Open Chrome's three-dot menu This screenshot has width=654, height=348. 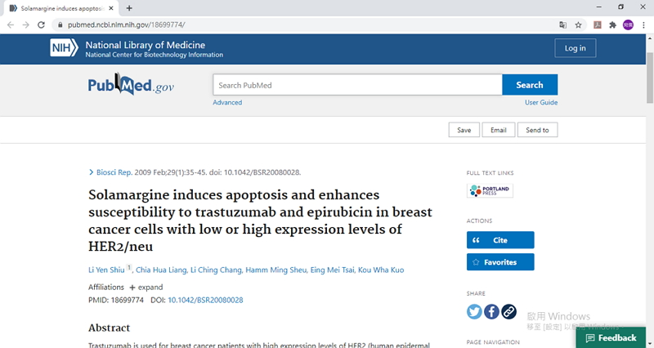coord(643,25)
